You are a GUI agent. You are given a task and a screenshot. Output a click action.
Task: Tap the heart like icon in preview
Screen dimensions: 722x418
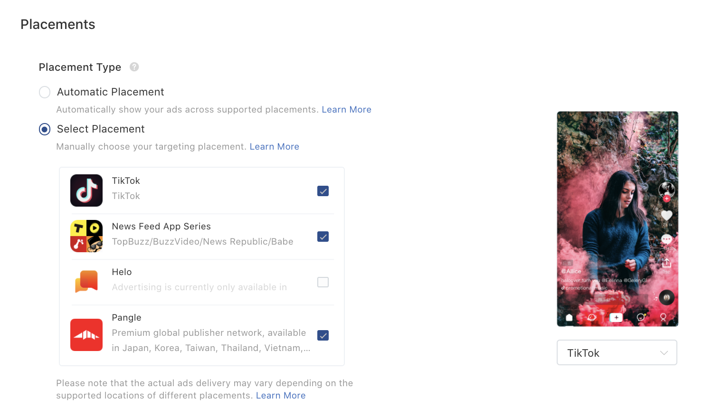667,215
